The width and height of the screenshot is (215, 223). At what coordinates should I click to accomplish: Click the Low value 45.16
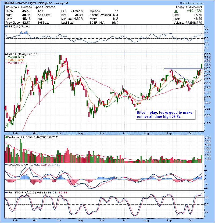point(26,19)
